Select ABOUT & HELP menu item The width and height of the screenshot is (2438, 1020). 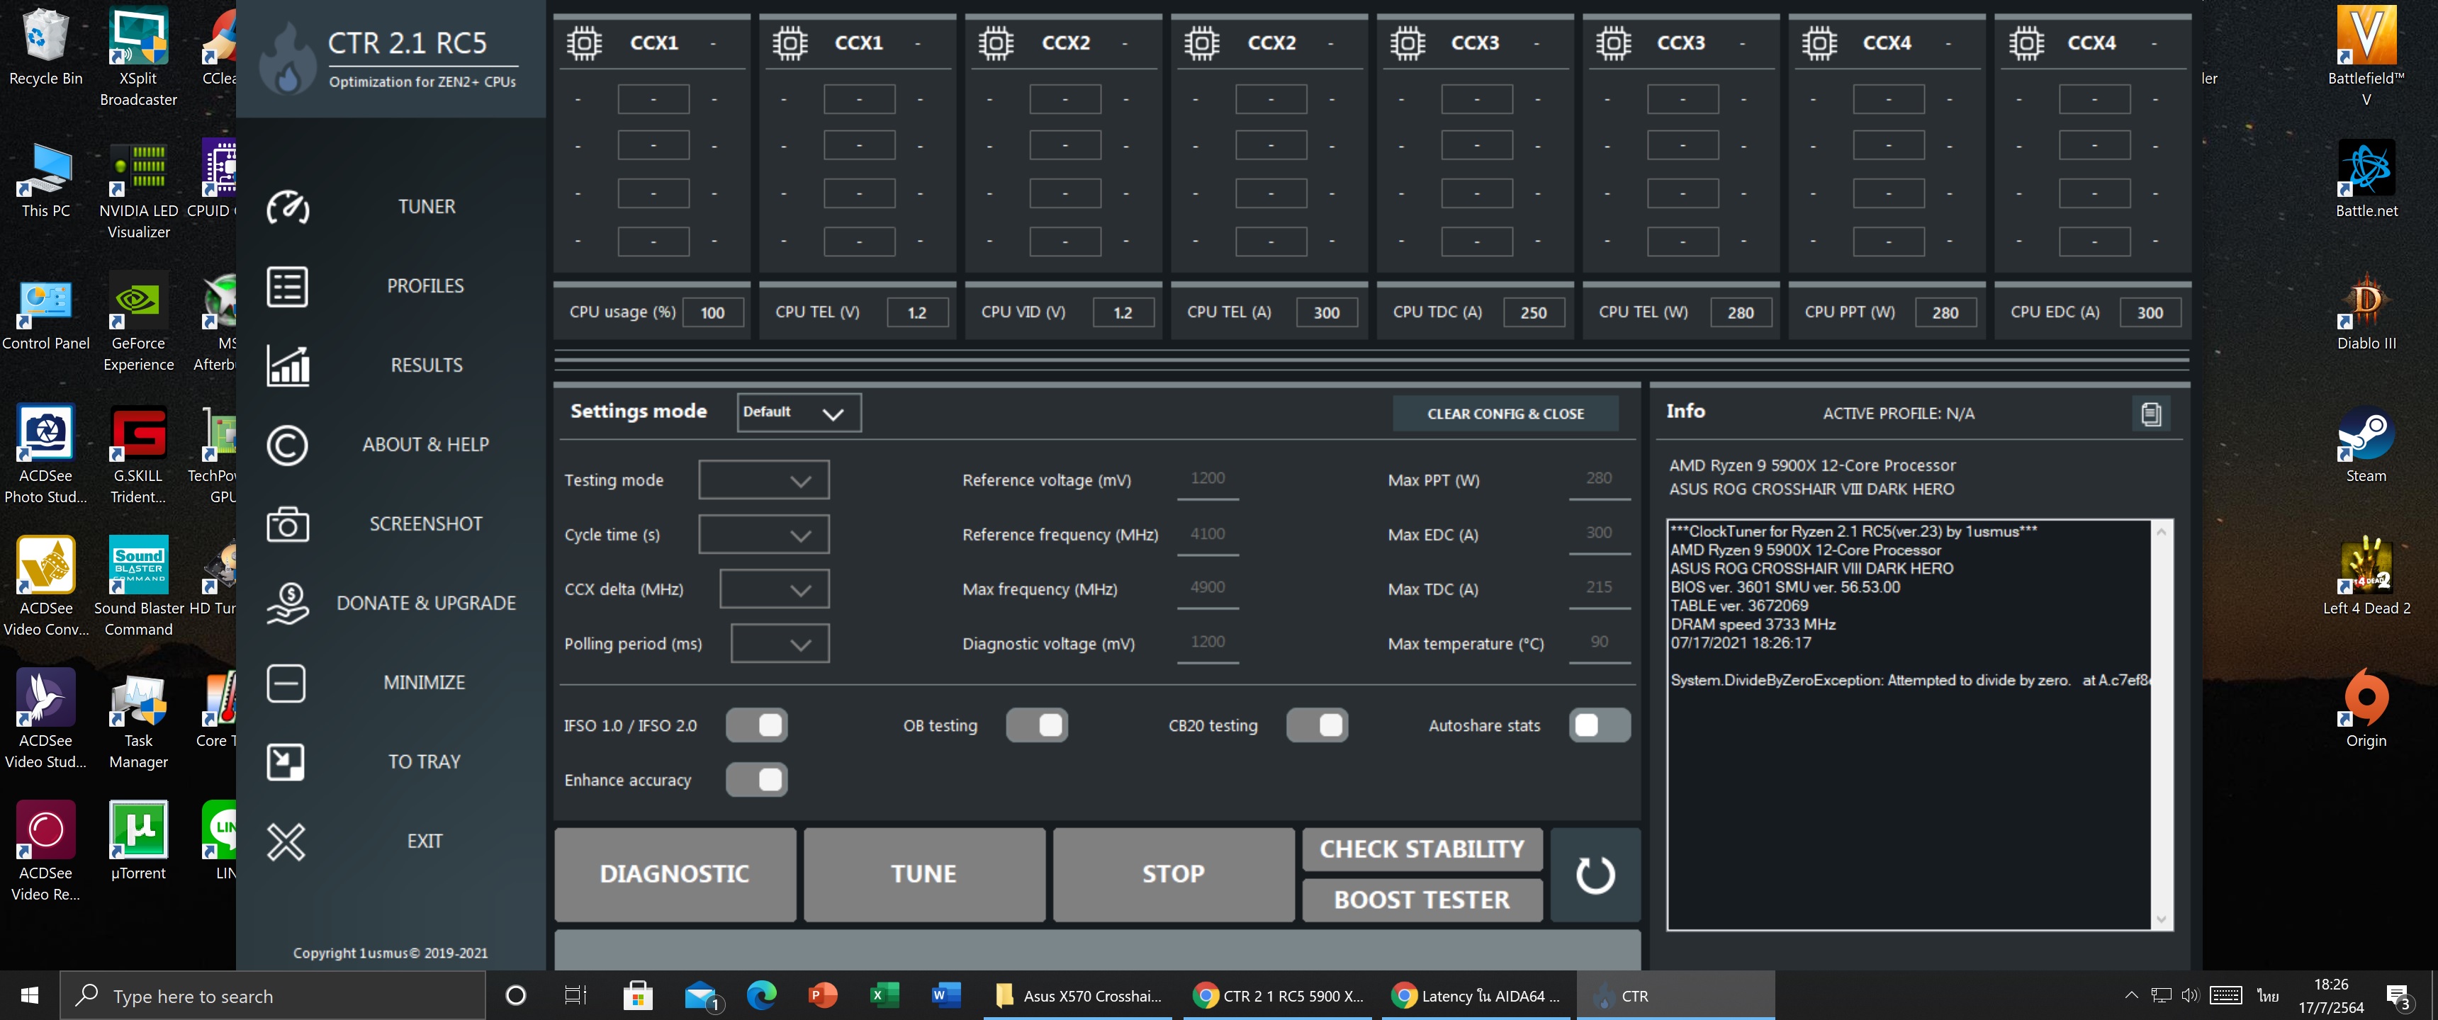pos(425,445)
